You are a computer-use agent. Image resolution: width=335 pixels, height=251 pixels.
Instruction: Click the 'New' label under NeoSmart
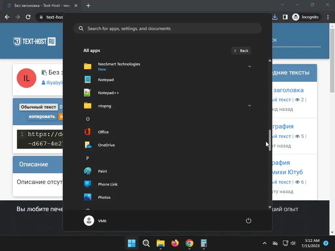pyautogui.click(x=102, y=69)
